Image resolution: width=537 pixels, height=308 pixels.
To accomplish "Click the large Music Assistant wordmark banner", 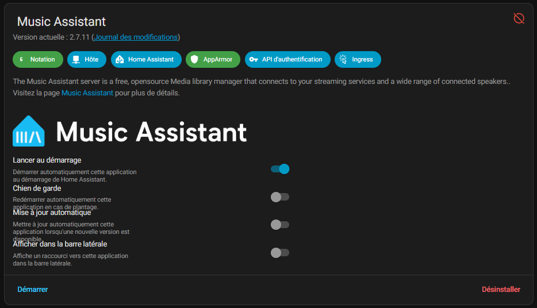I will [152, 132].
